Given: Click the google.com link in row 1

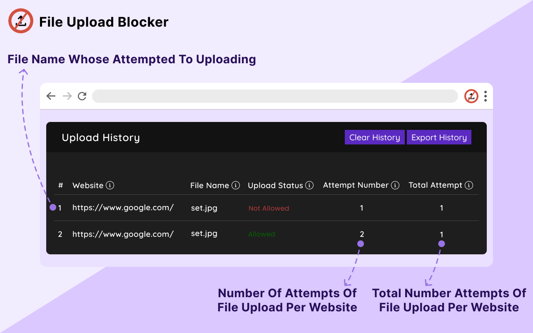Looking at the screenshot, I should click(x=123, y=208).
